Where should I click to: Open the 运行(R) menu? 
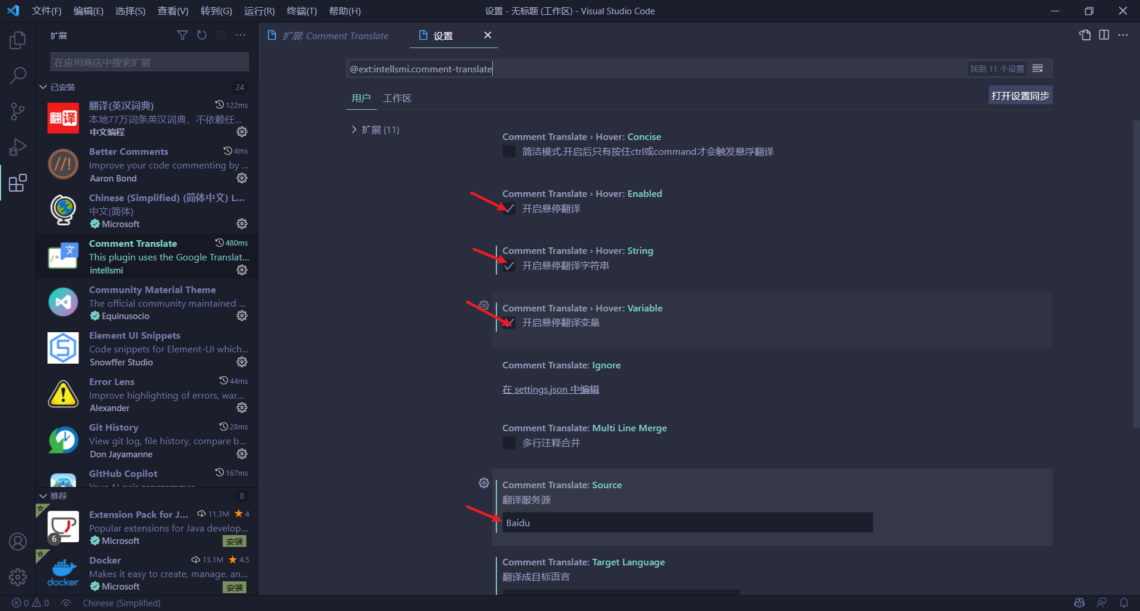(259, 11)
